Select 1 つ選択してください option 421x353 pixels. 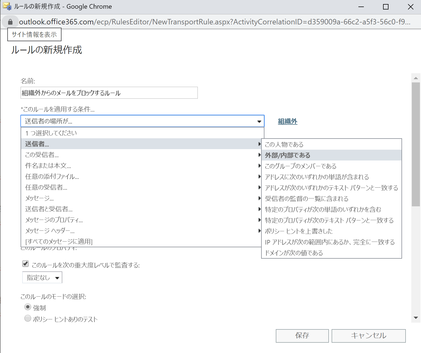tap(142, 133)
